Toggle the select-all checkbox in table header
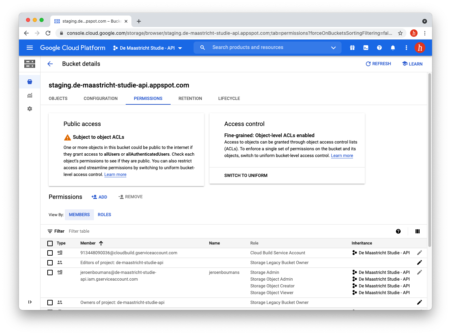This screenshot has width=451, height=335. pos(50,243)
